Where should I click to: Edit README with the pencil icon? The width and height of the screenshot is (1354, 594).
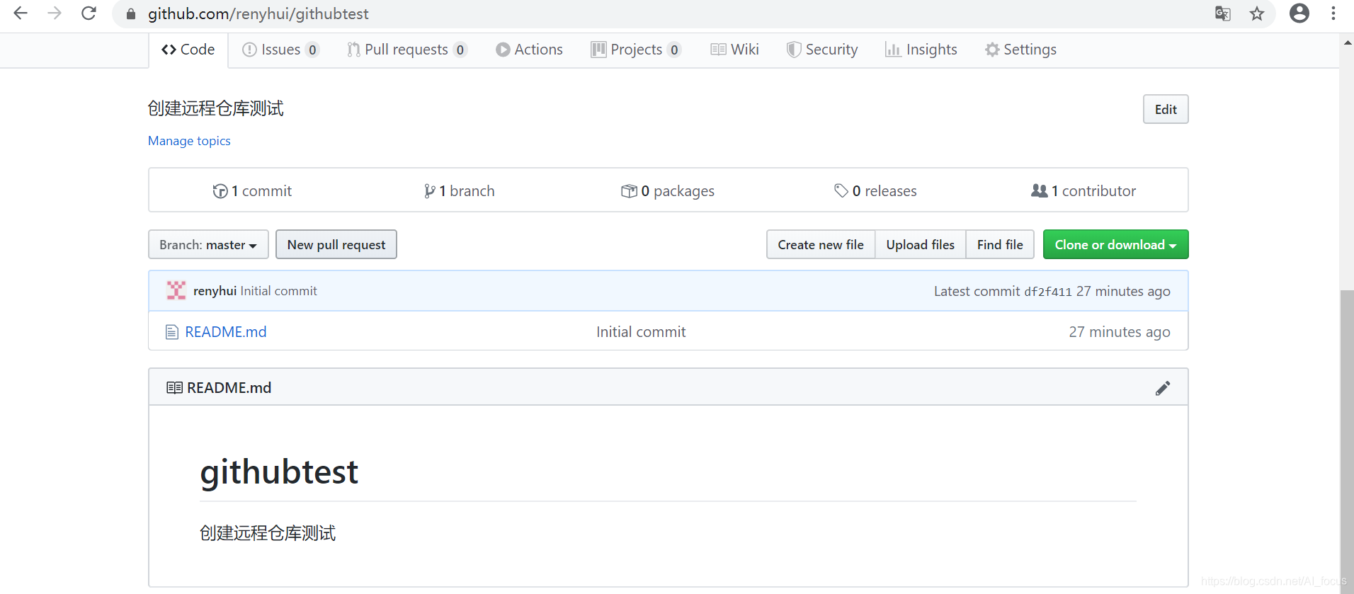click(1163, 388)
